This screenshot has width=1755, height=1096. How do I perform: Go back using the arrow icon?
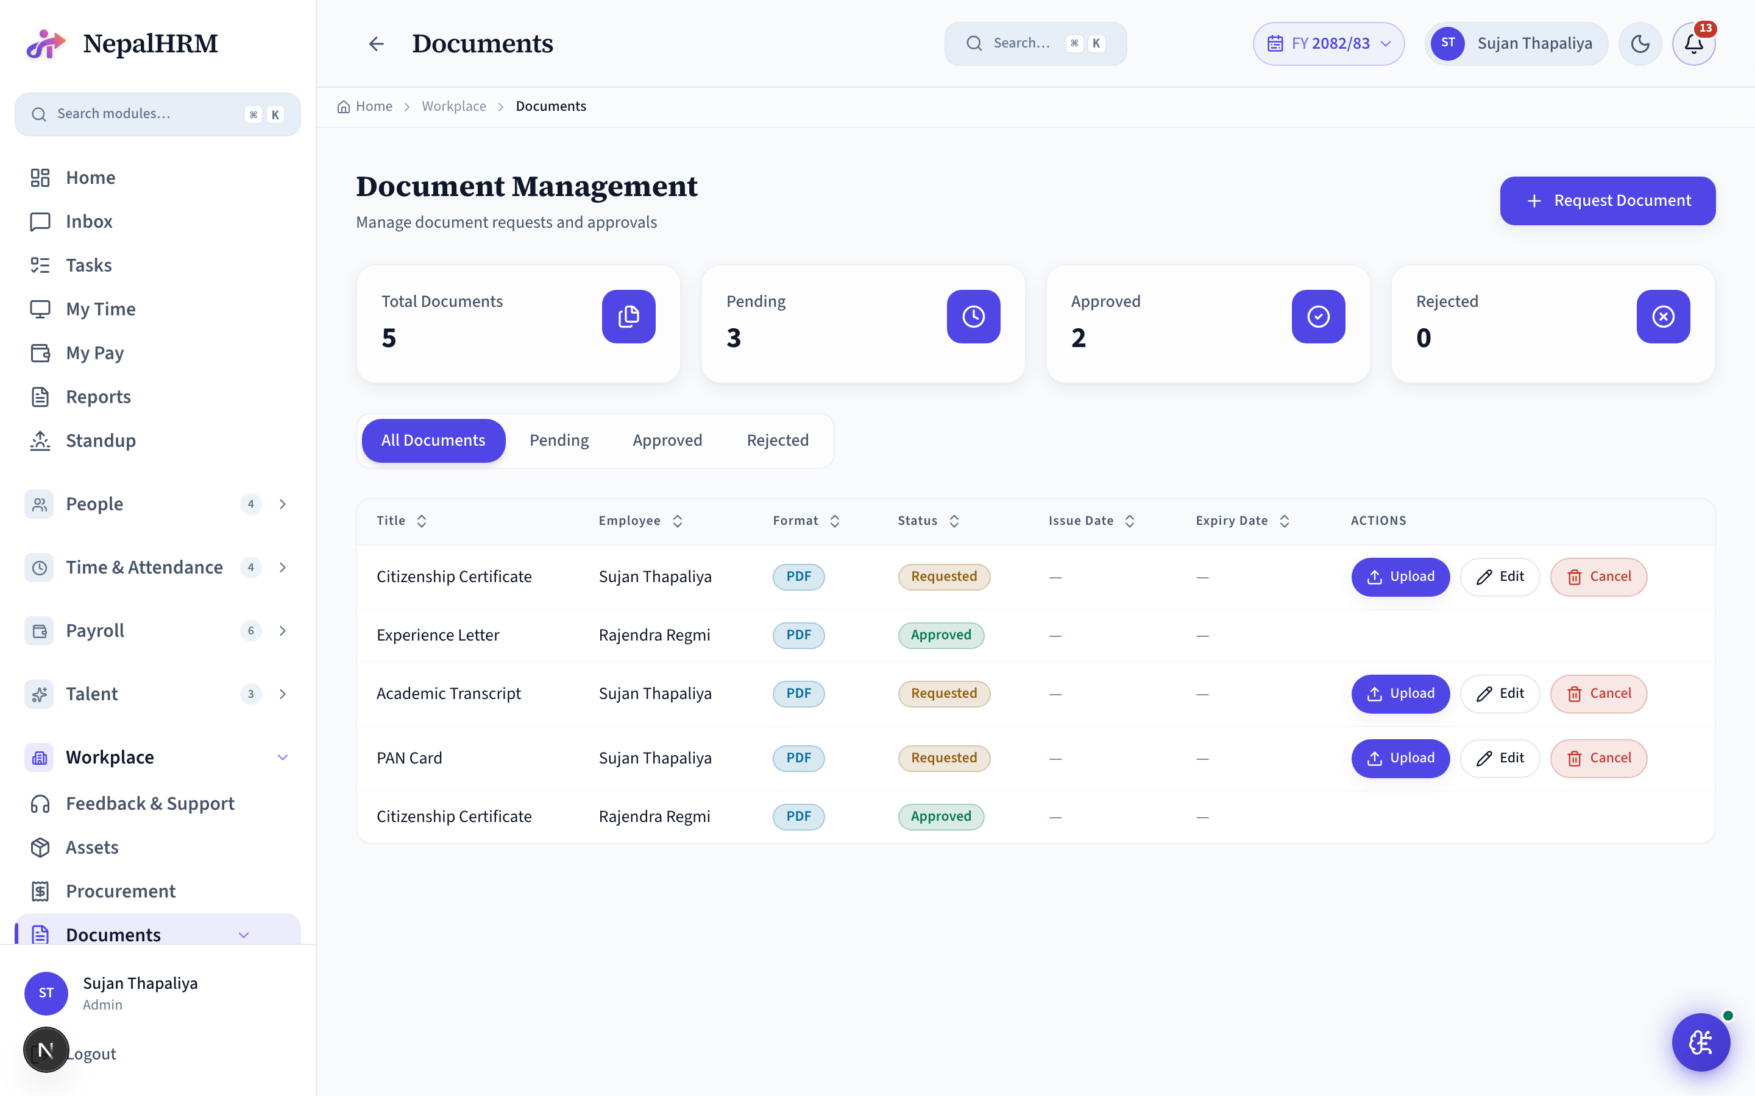tap(377, 43)
